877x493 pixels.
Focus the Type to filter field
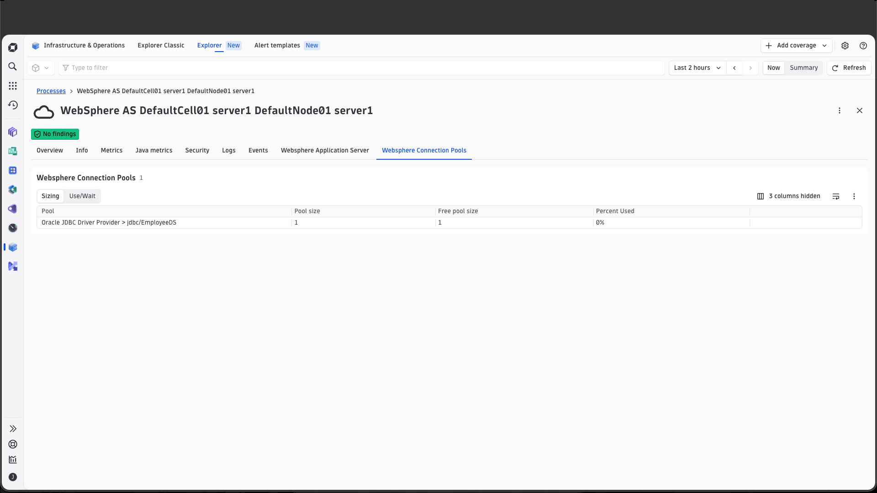pos(361,68)
